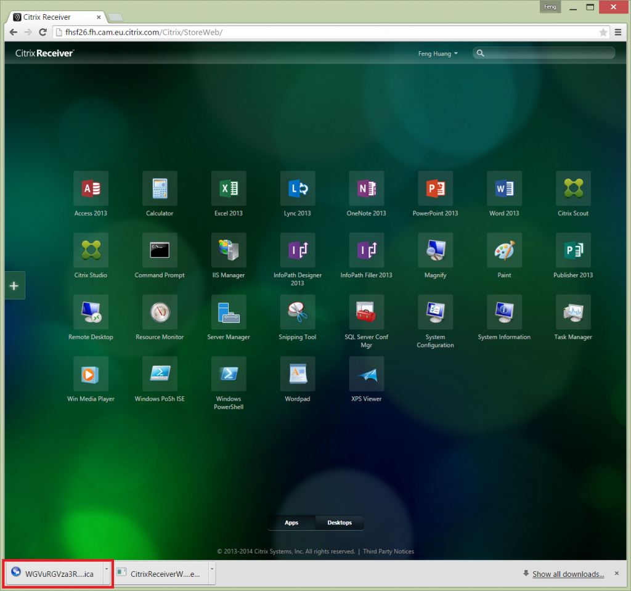Start the Snipping Tool app
Viewport: 631px width, 591px height.
click(x=298, y=312)
